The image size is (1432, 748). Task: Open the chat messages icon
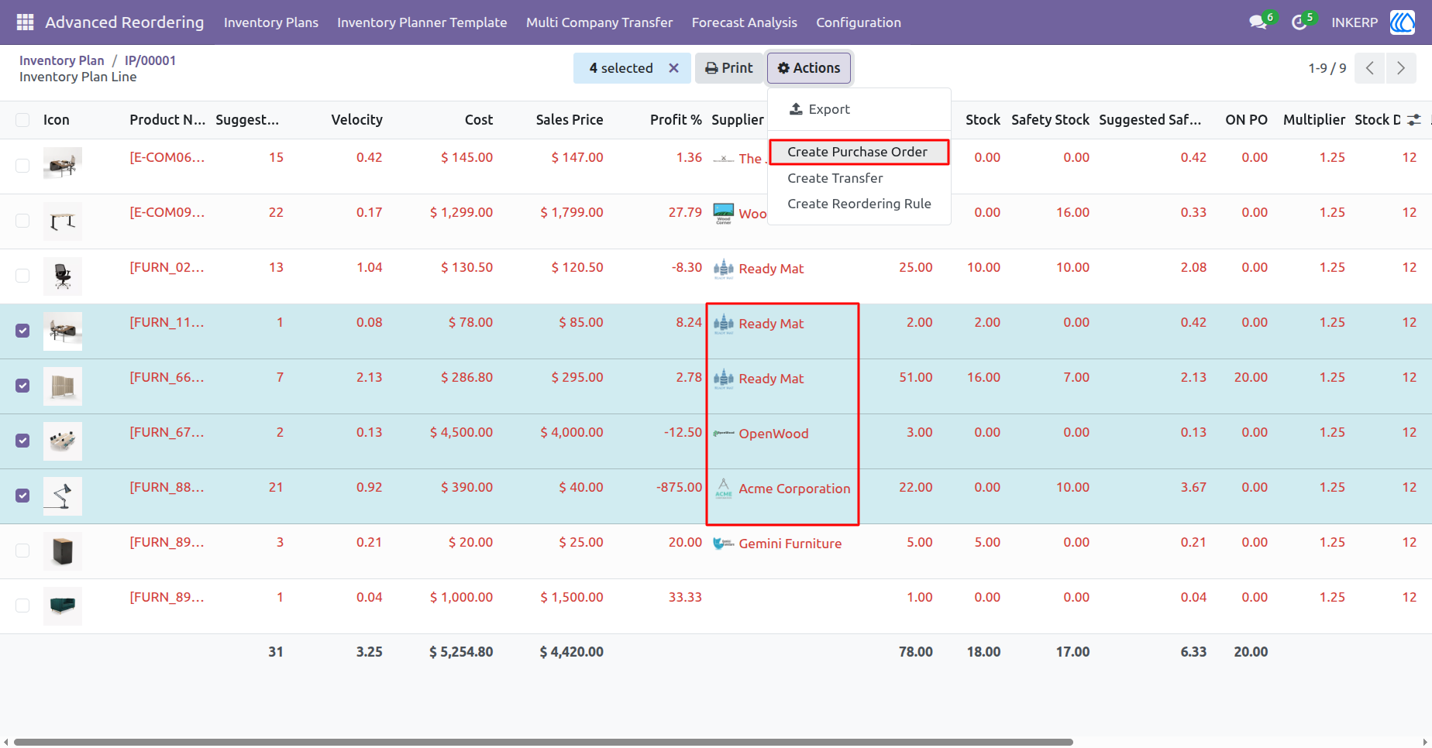pos(1258,22)
